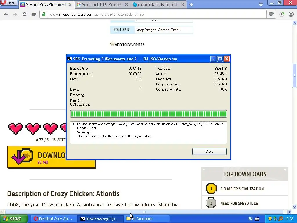
Task: Open the Opera Menu button
Action: pos(9,3)
